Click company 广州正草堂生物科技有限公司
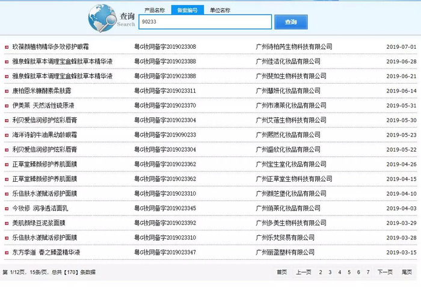Screen dimensions: 421x287 (x=294, y=179)
